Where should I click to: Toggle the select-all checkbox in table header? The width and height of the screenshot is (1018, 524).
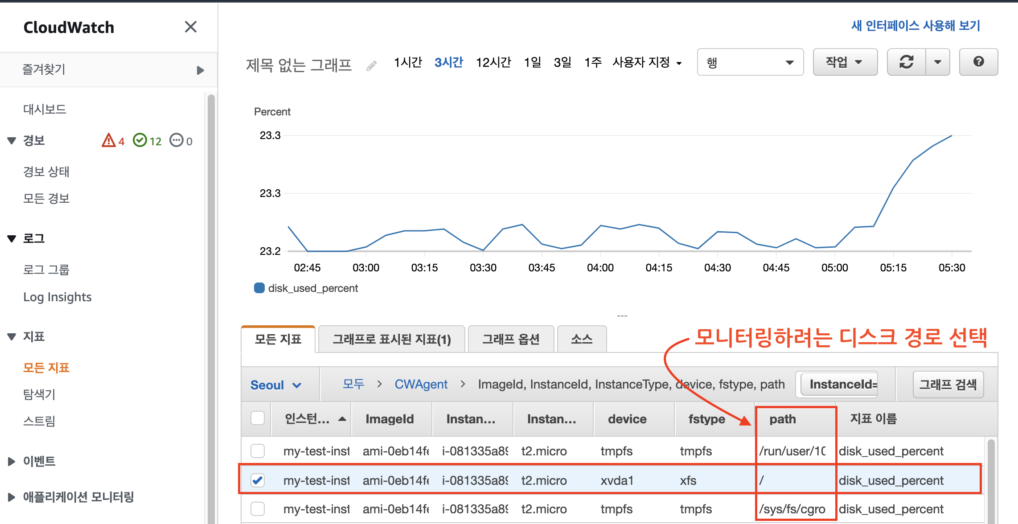click(258, 418)
